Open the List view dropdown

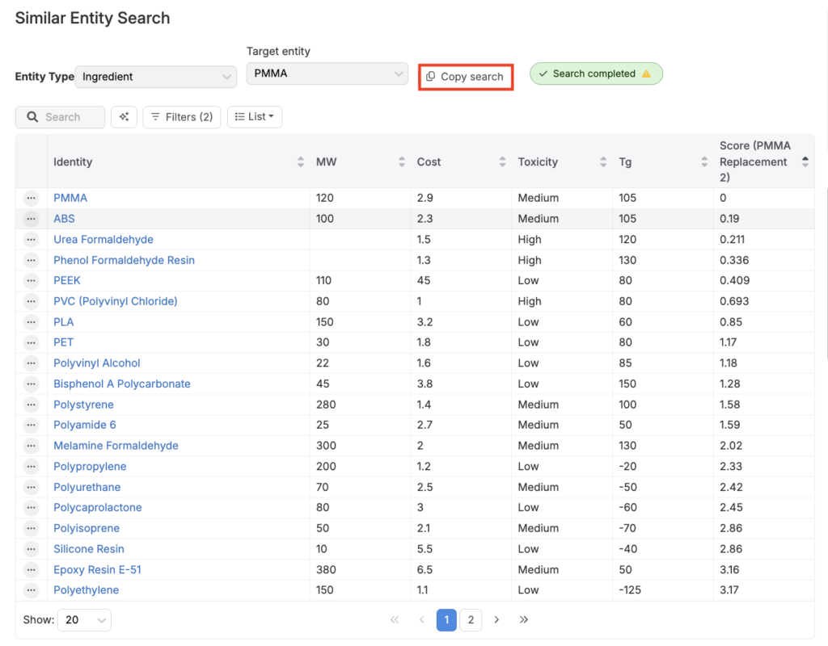coord(254,117)
